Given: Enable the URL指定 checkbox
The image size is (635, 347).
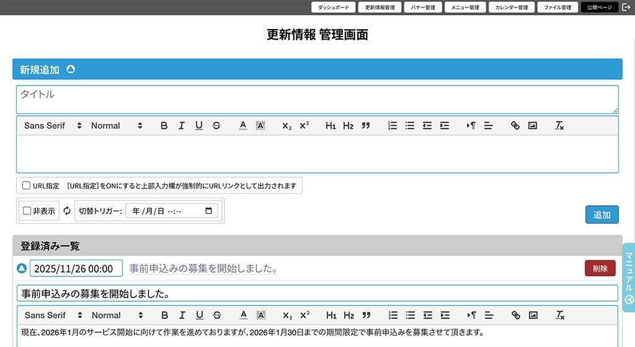Looking at the screenshot, I should tap(26, 186).
